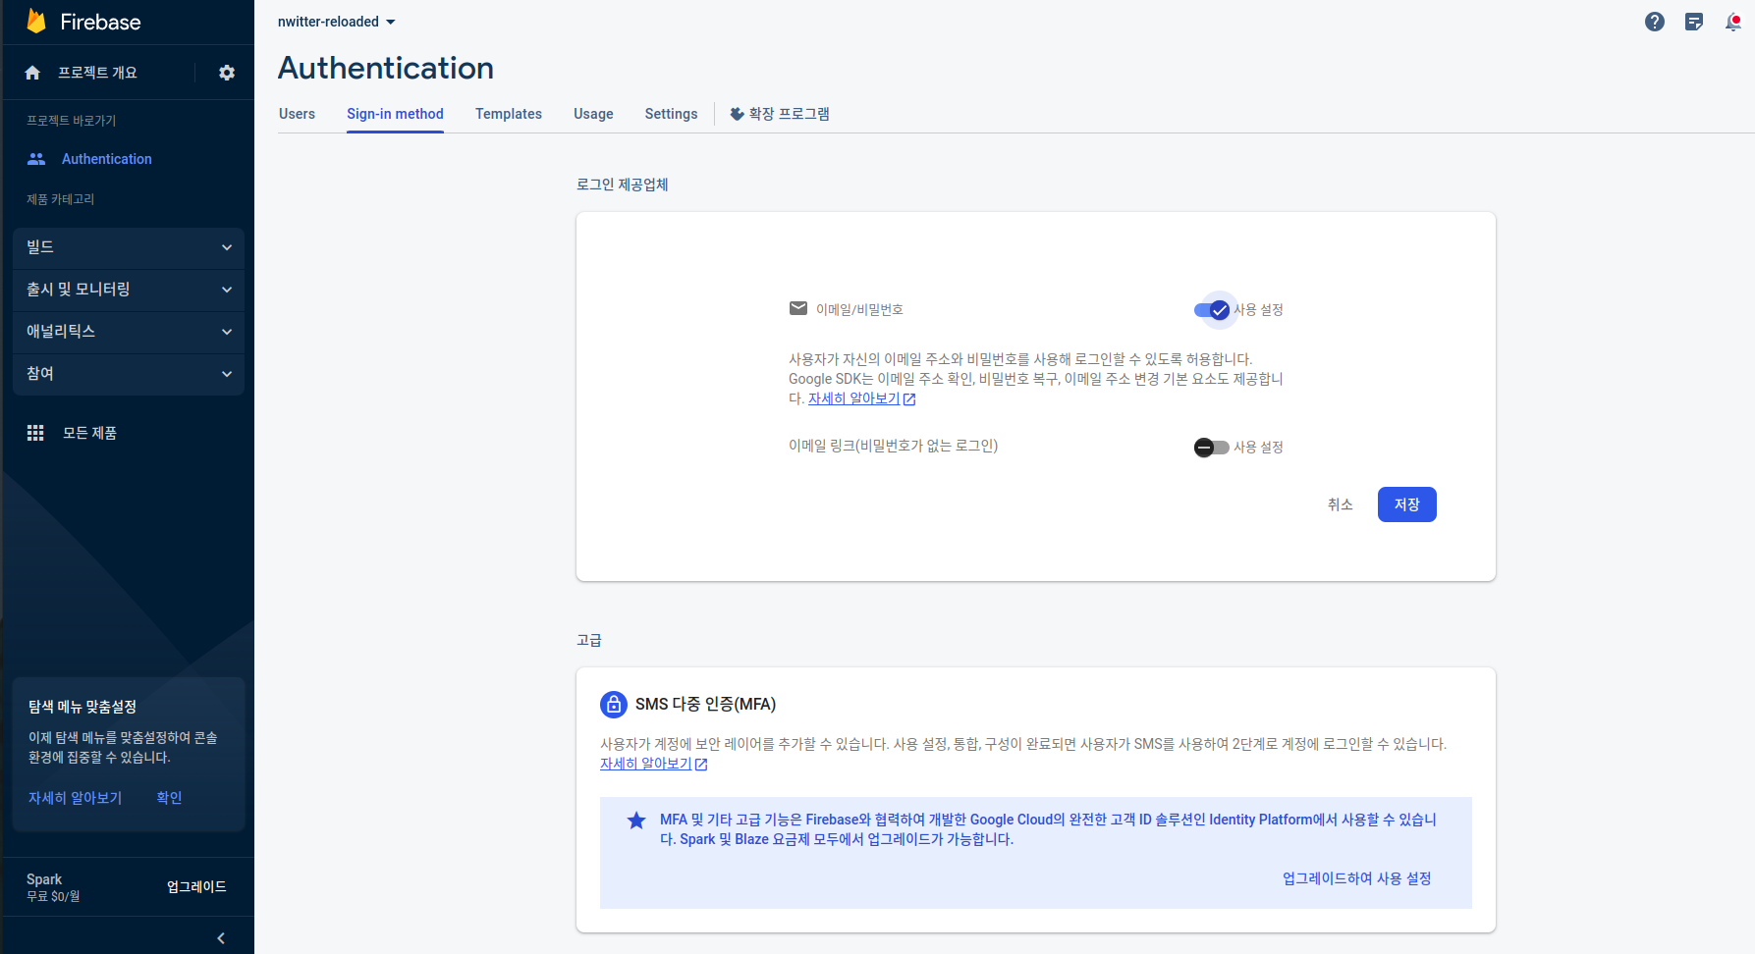Select the Sign-in method tab

pos(395,114)
